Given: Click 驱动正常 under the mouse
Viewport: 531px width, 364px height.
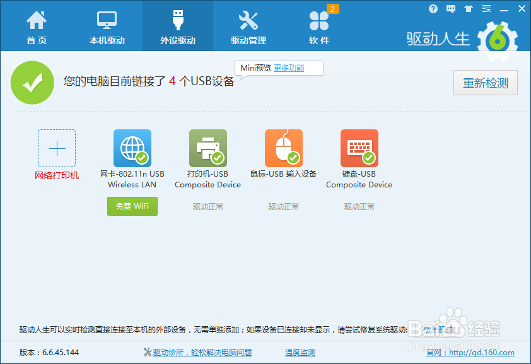Looking at the screenshot, I should pyautogui.click(x=284, y=206).
